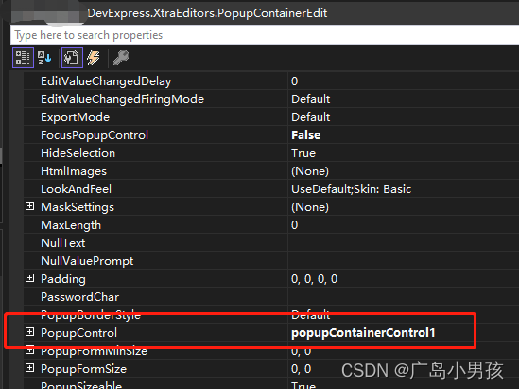Expand the PopupFormSize property
The image size is (519, 389).
(x=30, y=368)
